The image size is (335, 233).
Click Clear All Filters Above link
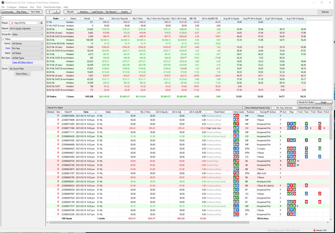(x=22, y=62)
